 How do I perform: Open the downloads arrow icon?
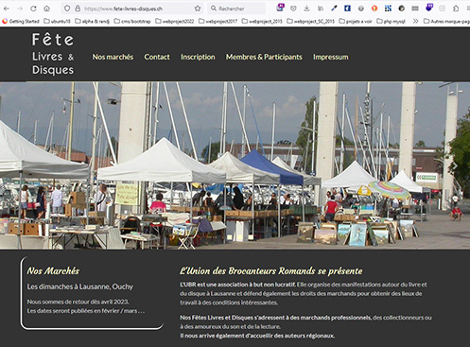click(x=306, y=9)
